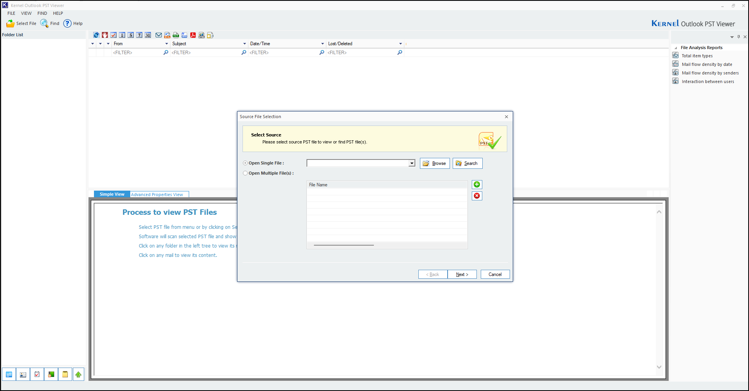Collapse the File Analysis Reports section
This screenshot has height=391, width=749.
point(676,48)
